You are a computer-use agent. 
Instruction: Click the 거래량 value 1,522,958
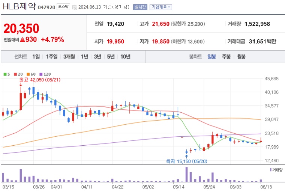coord(257,24)
